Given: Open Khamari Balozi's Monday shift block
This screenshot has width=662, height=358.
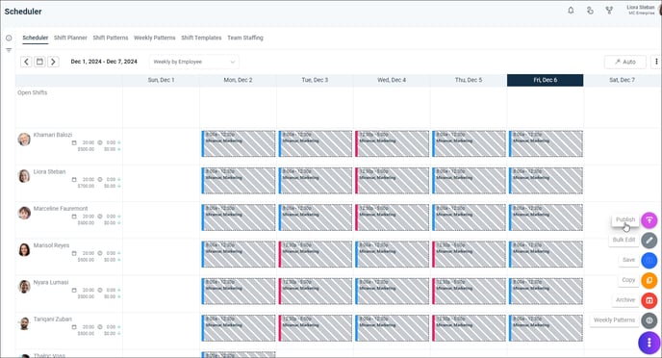Looking at the screenshot, I should tap(239, 143).
